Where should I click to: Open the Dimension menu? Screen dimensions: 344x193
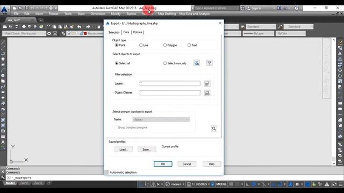coord(98,14)
